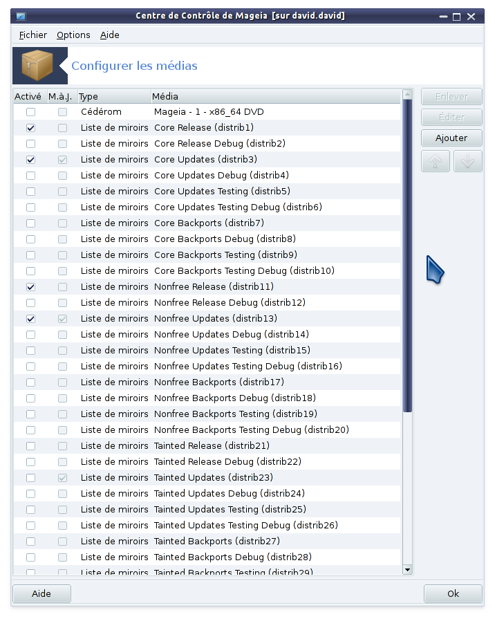495x619 pixels.
Task: Click the Média column header
Action: coord(276,96)
